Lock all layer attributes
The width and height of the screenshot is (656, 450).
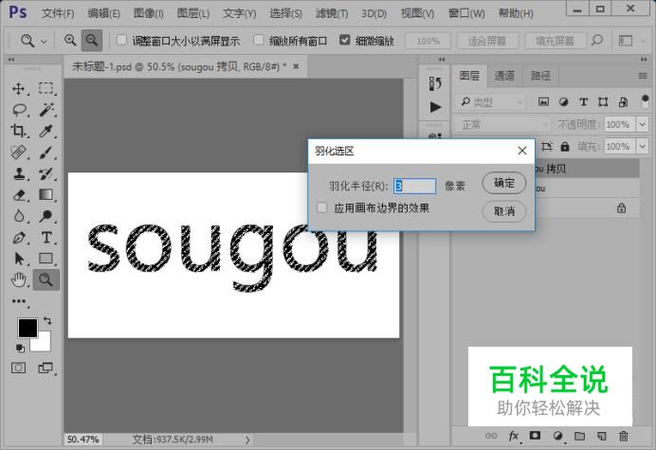565,147
